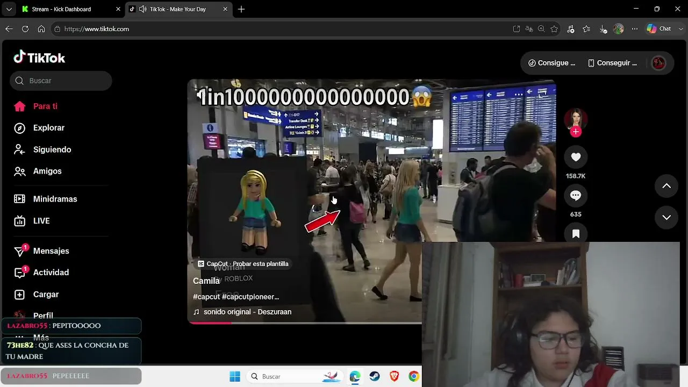Open Mensajes in the sidebar

tap(51, 251)
